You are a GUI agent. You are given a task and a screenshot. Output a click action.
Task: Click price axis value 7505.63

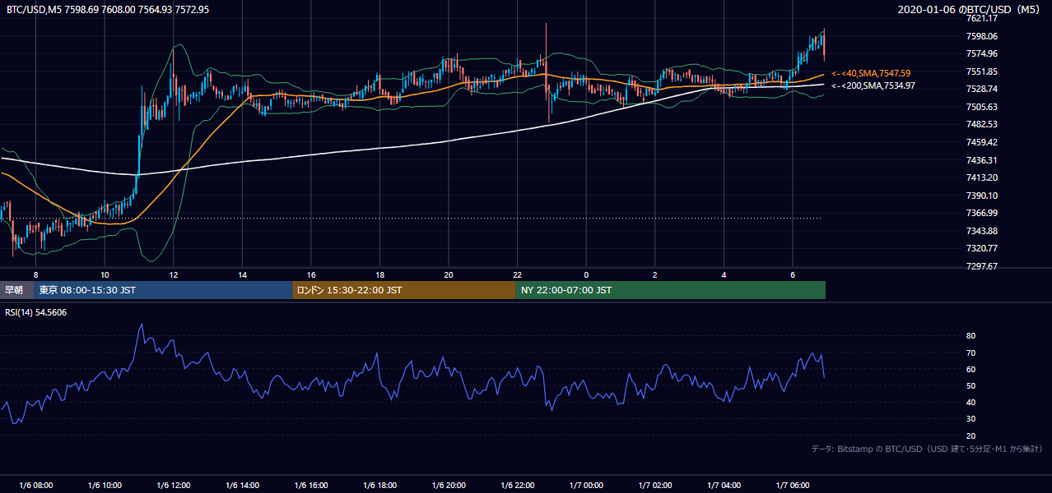click(x=982, y=107)
